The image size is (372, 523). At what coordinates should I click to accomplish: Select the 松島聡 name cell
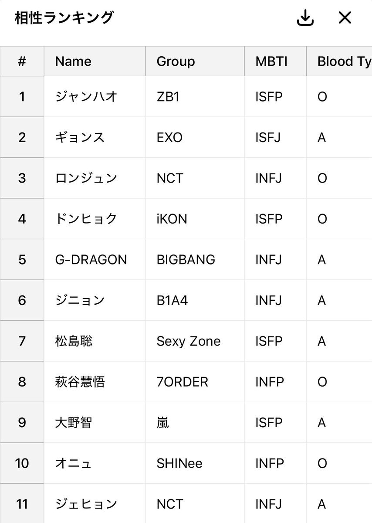[x=95, y=341]
